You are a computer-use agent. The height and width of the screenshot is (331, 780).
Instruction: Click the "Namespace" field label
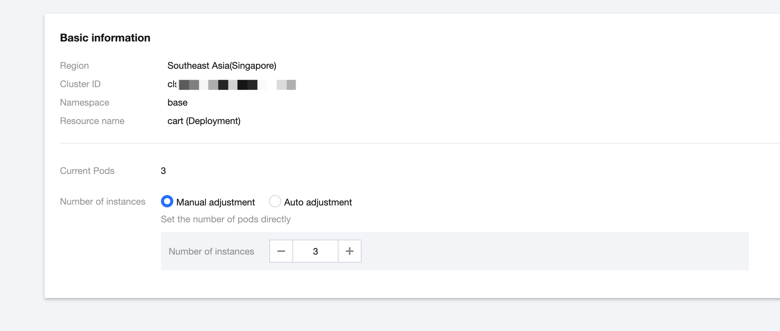[85, 103]
